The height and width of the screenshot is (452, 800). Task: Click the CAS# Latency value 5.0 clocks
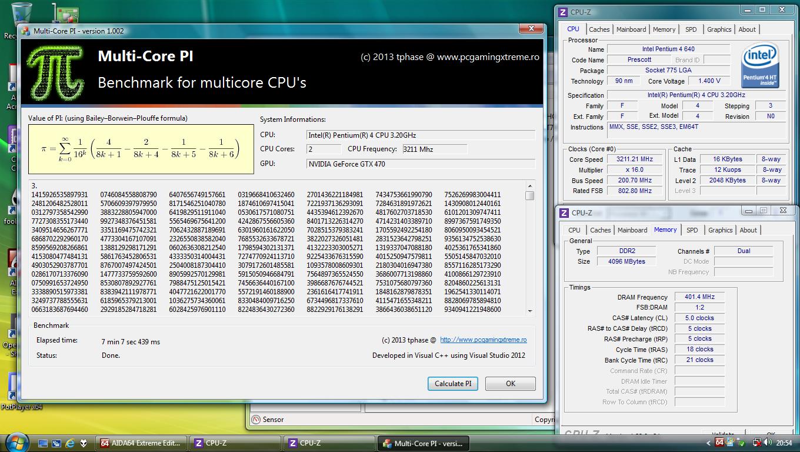pos(699,318)
